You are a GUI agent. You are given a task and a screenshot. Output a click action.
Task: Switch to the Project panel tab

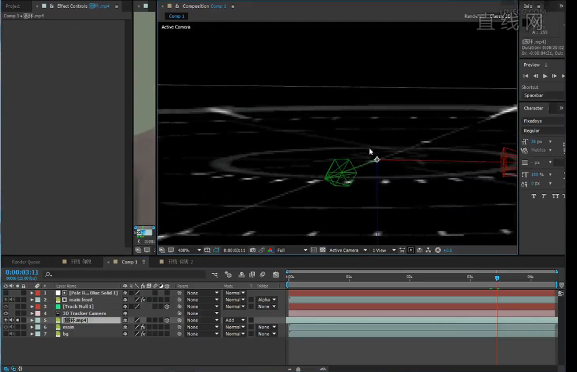point(13,6)
